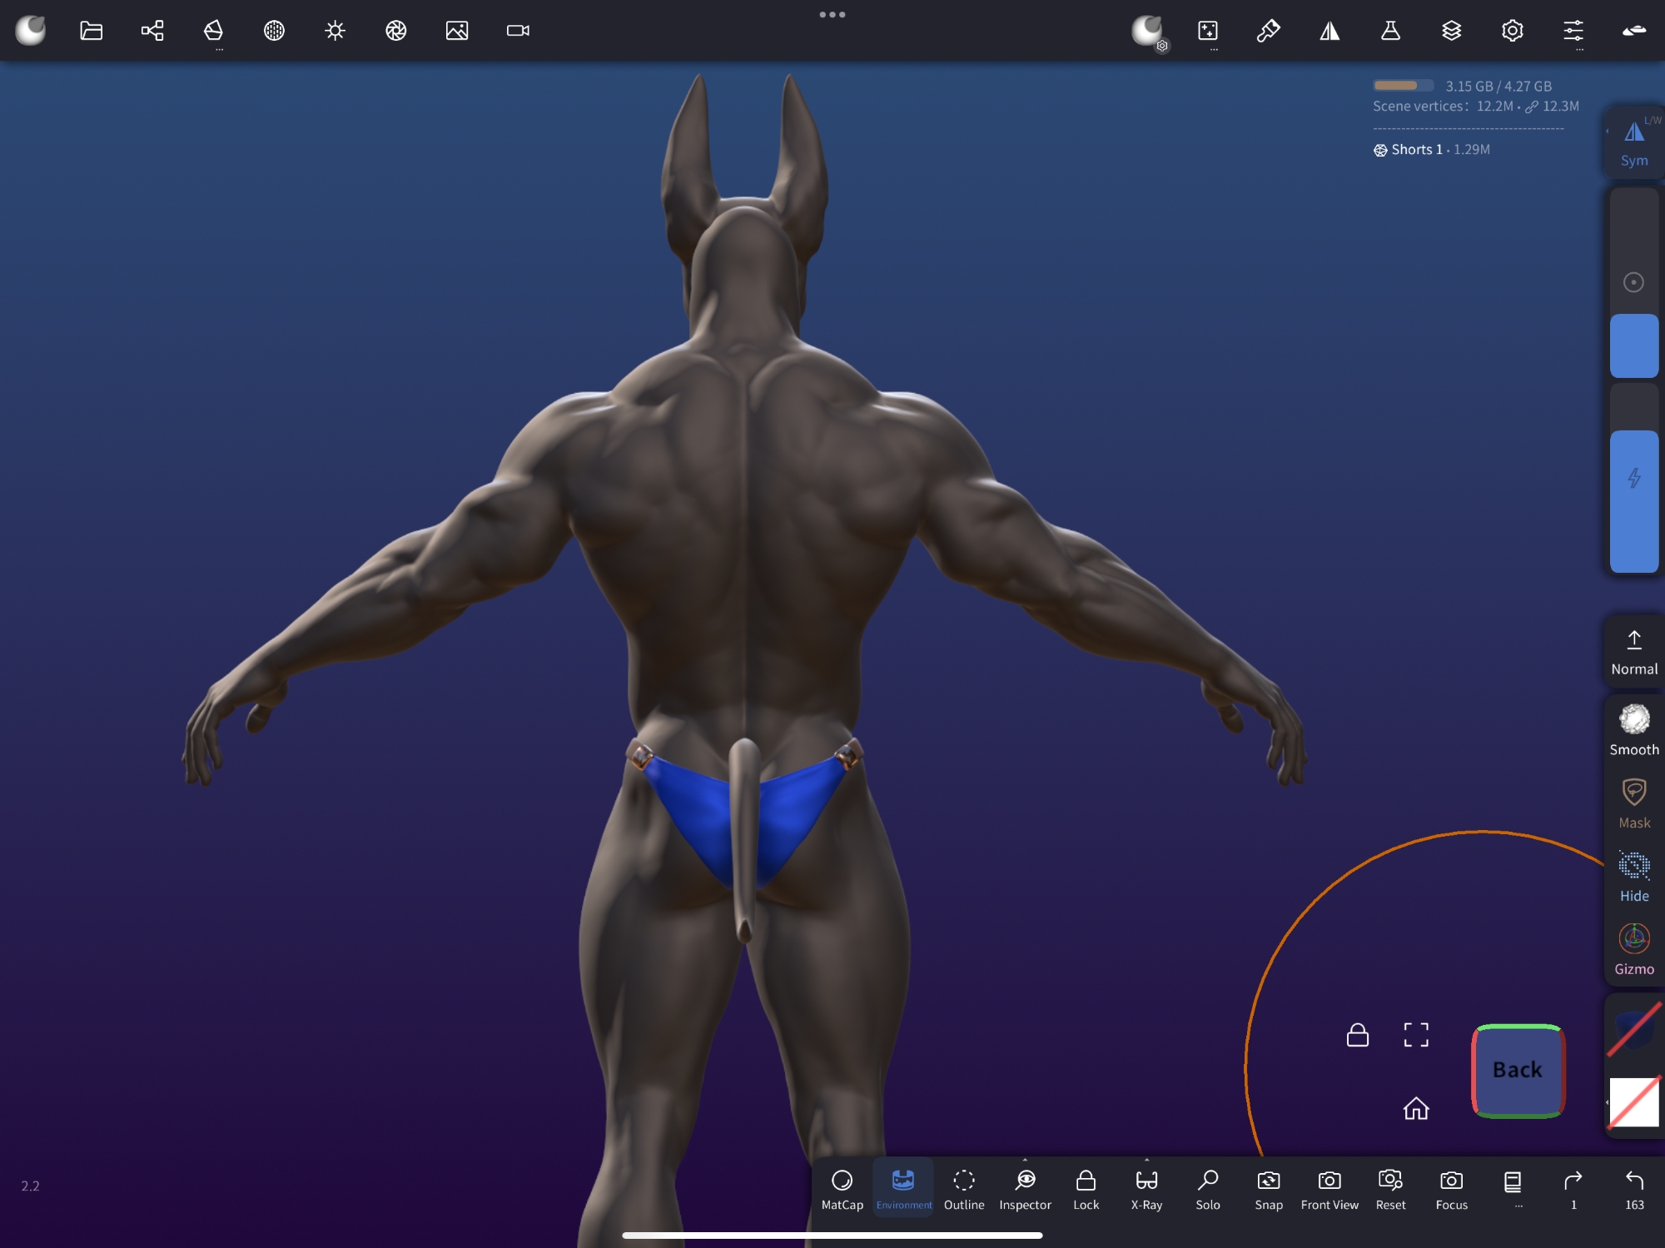Open the Layers stack menu

coord(1451,31)
